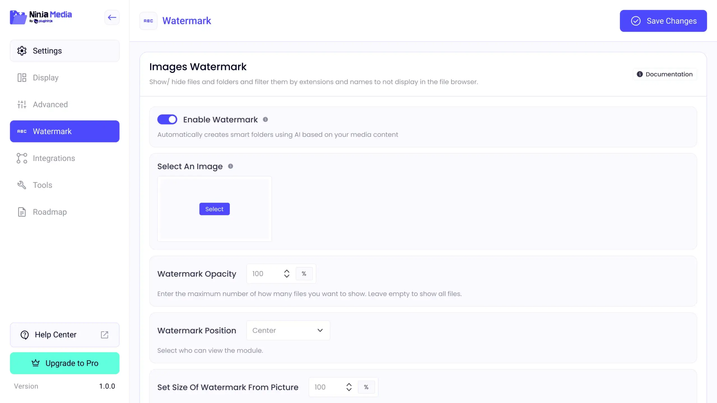Click Upgrade to Pro button
The image size is (717, 403).
tap(65, 363)
